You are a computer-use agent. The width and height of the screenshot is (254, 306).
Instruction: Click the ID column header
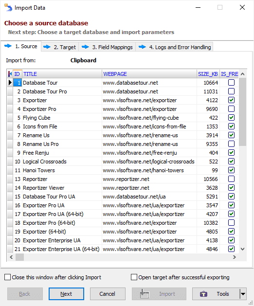click(x=18, y=74)
